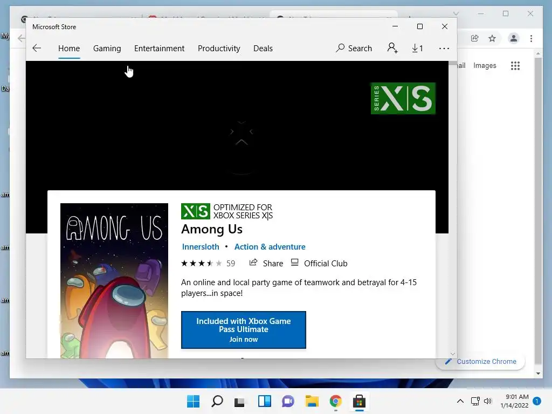Maximize the Microsoft Store window
Image resolution: width=552 pixels, height=414 pixels.
419,26
